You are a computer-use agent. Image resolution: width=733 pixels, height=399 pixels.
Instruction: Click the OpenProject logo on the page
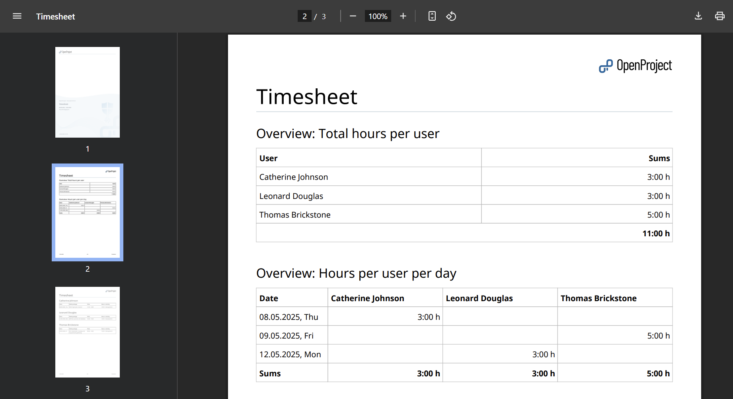[x=635, y=66]
